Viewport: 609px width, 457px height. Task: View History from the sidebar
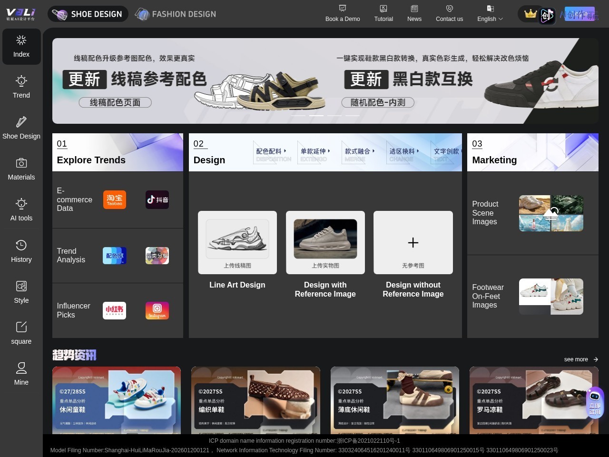[x=21, y=252]
